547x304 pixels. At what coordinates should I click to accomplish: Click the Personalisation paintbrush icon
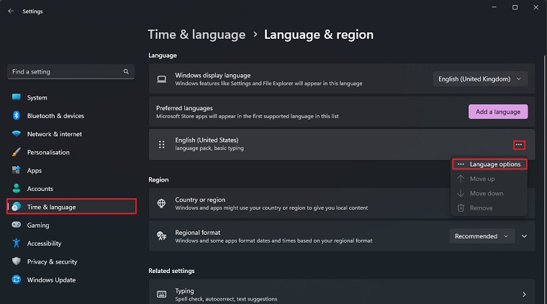click(x=17, y=152)
